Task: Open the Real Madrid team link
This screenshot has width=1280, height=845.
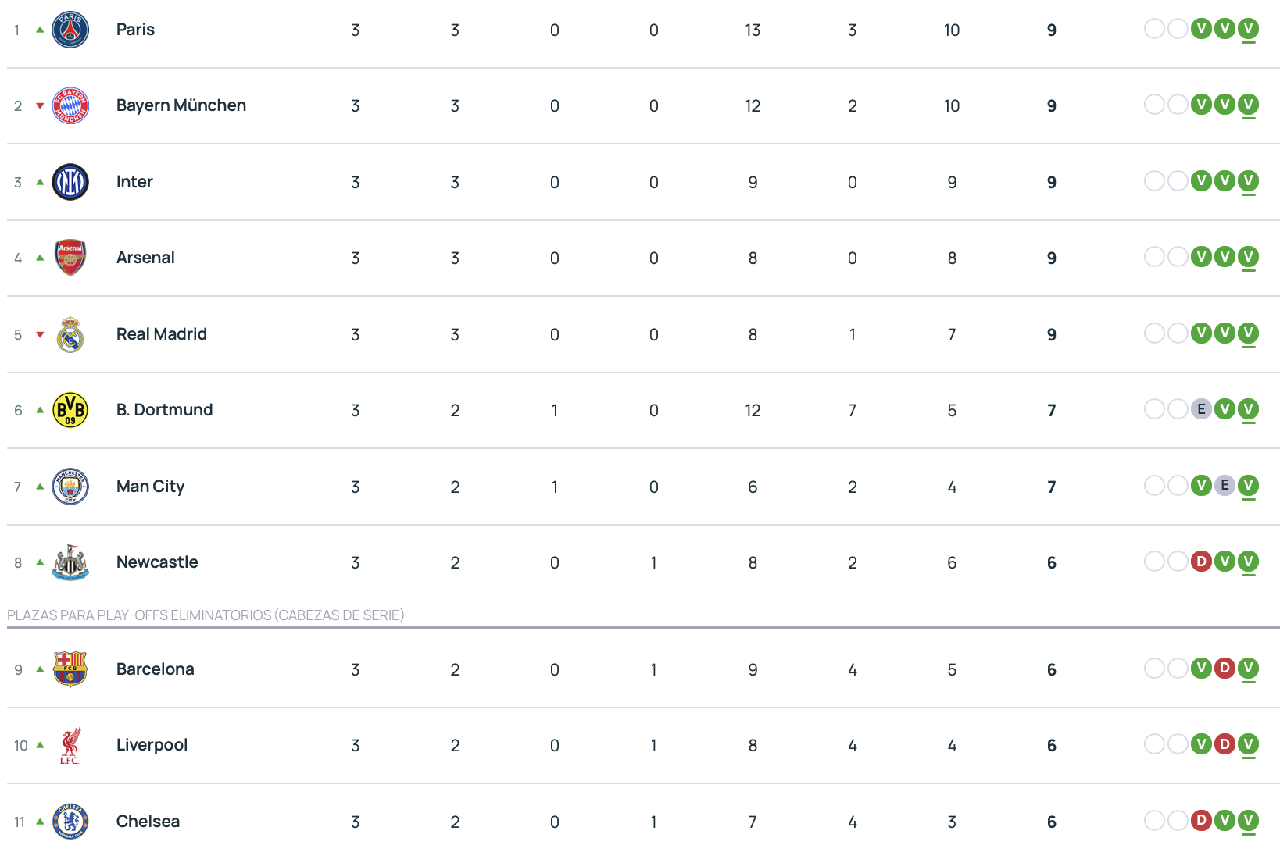Action: [161, 334]
